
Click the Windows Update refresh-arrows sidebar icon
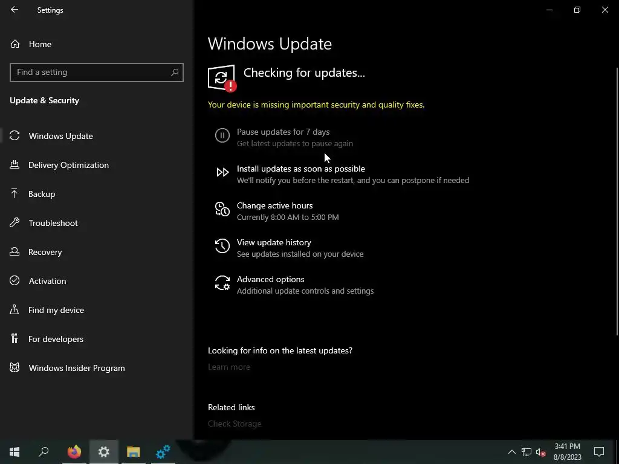15,136
